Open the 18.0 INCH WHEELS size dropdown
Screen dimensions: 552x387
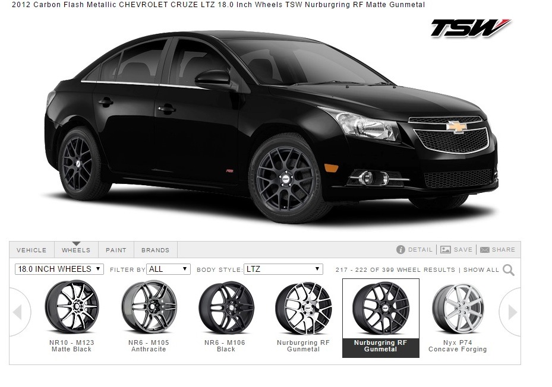tap(59, 269)
